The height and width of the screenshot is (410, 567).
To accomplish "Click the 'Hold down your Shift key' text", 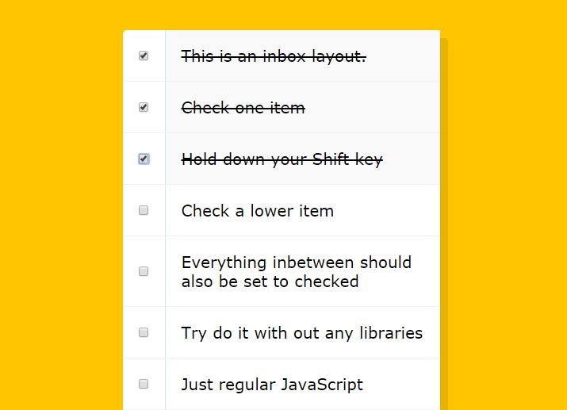I will [x=282, y=159].
